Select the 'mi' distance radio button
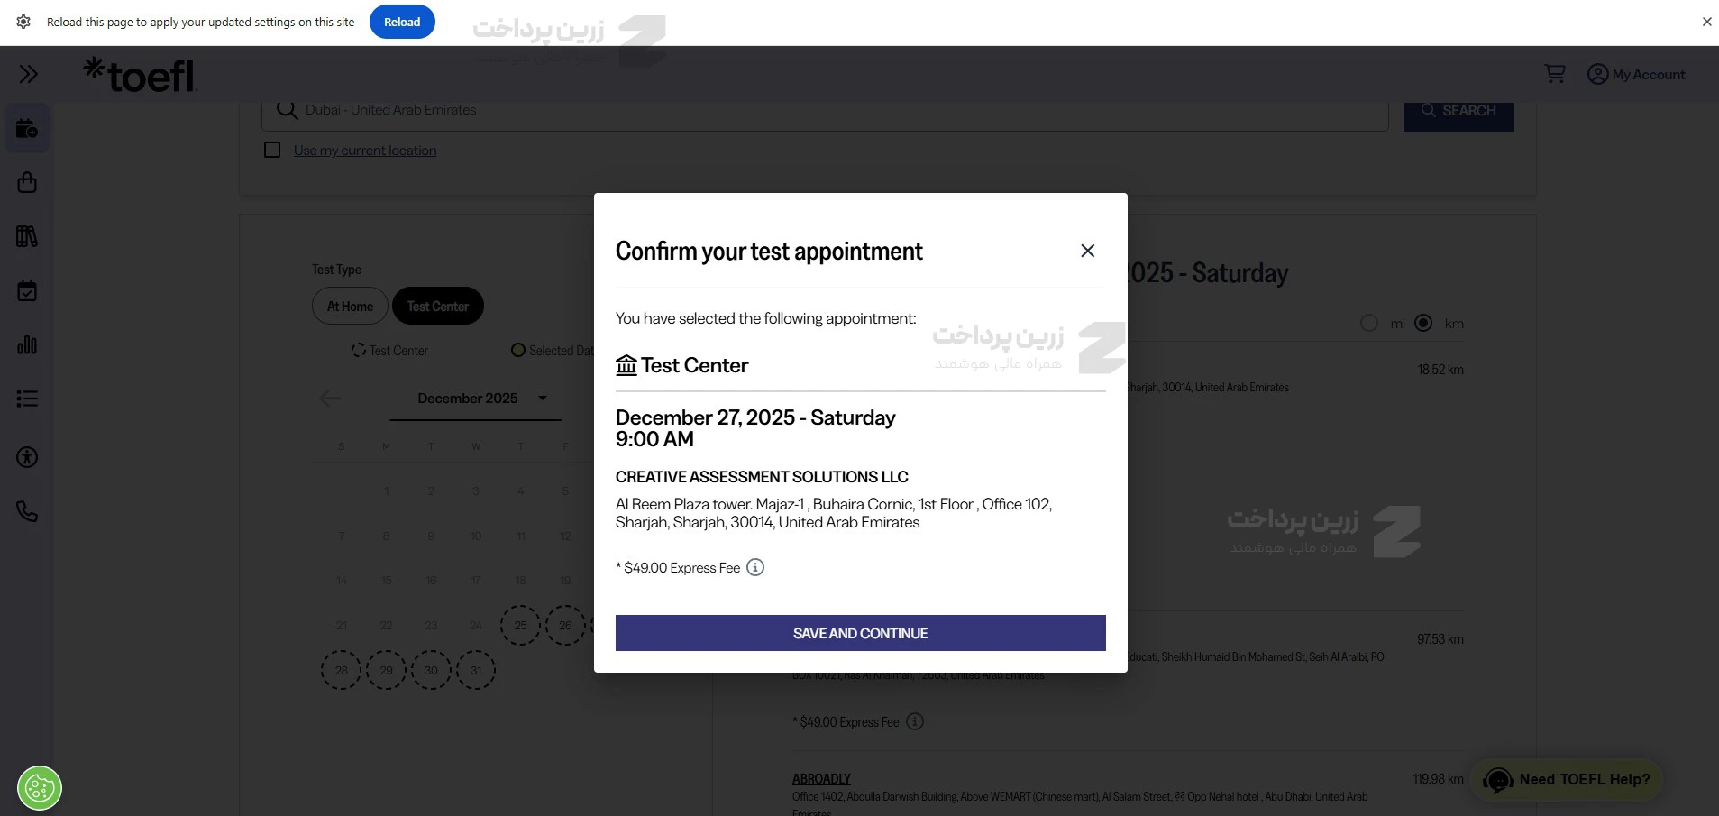1719x816 pixels. pos(1368,323)
